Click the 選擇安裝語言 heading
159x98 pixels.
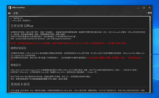pos(18,48)
